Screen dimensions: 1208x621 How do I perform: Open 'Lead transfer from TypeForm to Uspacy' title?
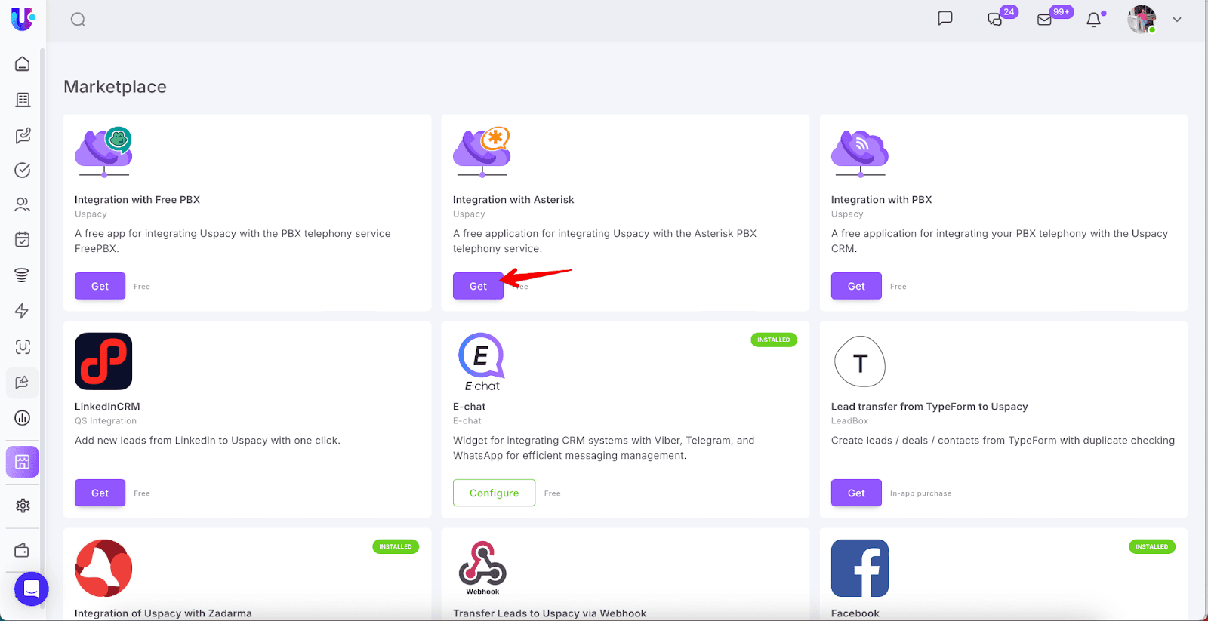click(929, 407)
